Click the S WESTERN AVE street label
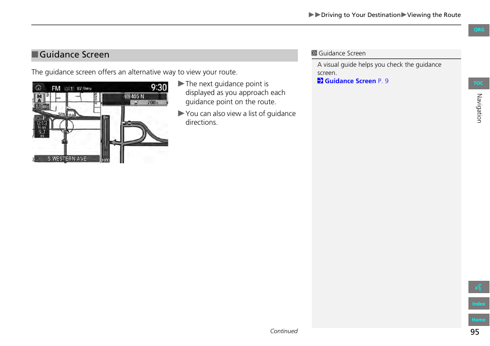 click(x=67, y=159)
